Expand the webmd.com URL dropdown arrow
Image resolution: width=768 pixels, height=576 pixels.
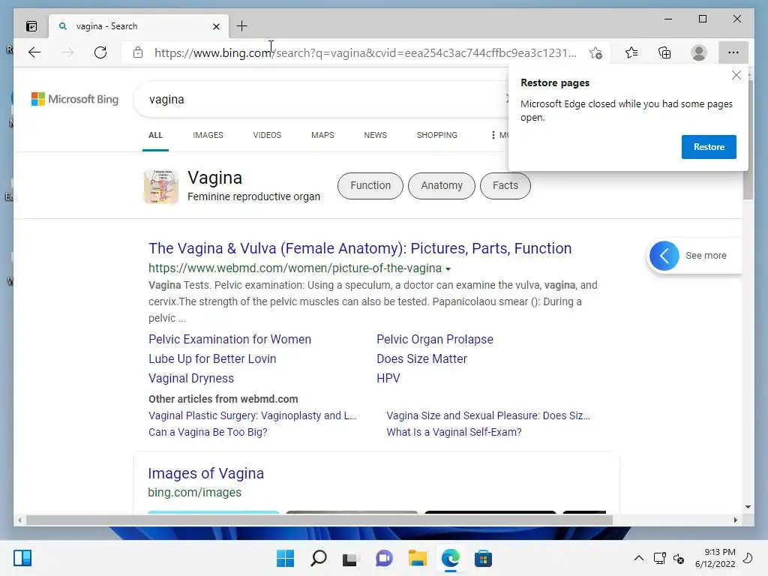(x=448, y=269)
